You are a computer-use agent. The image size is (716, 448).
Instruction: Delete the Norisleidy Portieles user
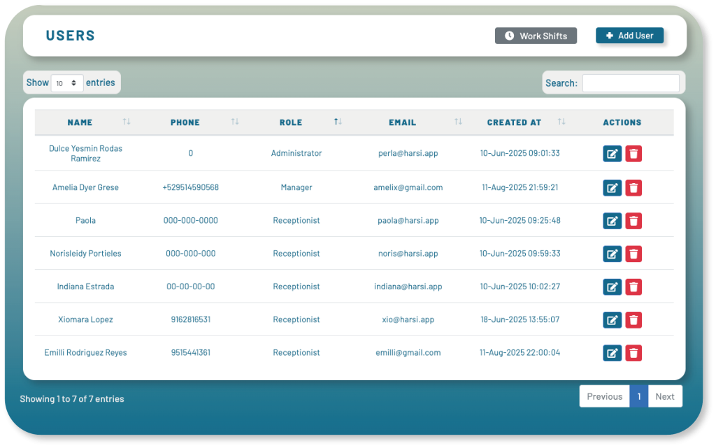coord(633,254)
